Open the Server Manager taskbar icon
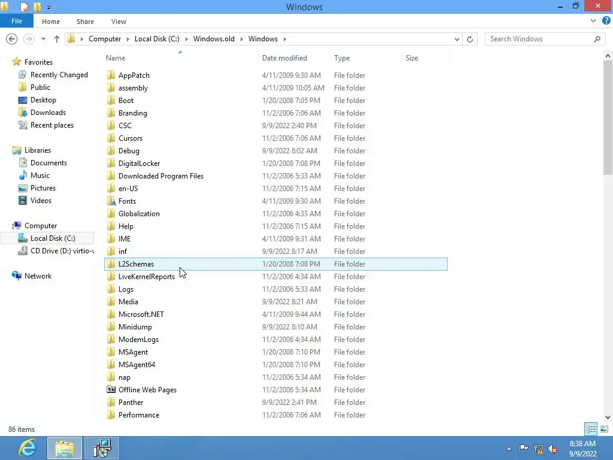Screen dimensions: 613x460 (102, 448)
